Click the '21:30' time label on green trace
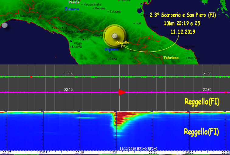Image resolution: width=230 pixels, height=155 pixels. point(207,74)
